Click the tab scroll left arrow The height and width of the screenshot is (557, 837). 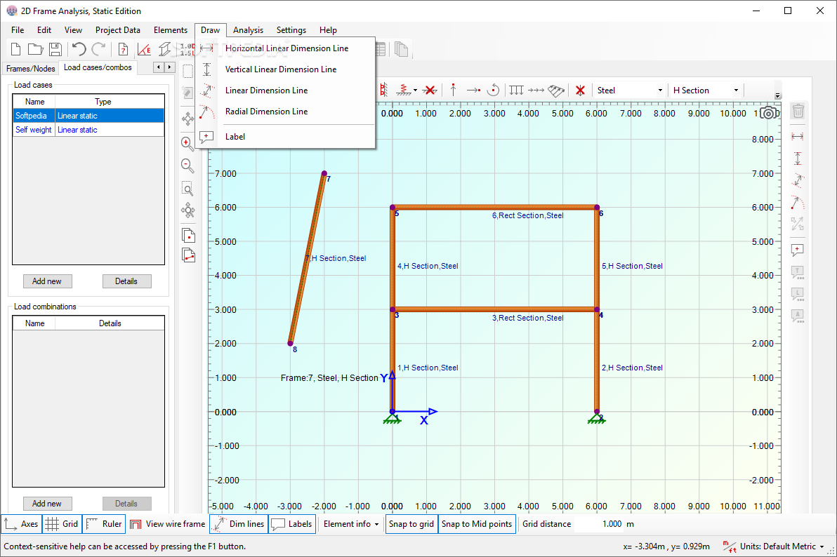(159, 67)
